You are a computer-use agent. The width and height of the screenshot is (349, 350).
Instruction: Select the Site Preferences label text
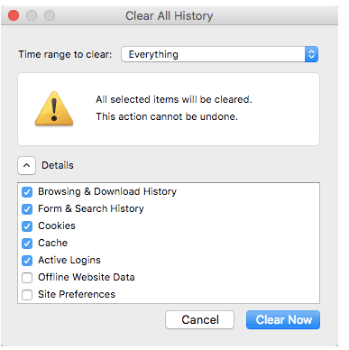point(77,294)
